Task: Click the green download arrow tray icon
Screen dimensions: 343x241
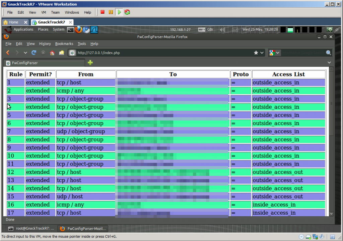Action: click(330, 30)
